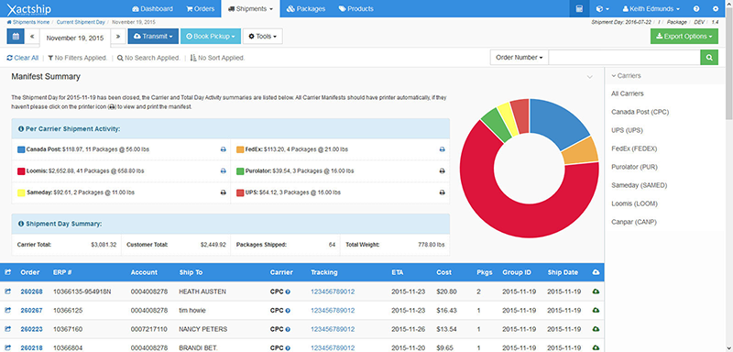This screenshot has height=352, width=733.
Task: Open the Transmit dropdown
Action: (153, 36)
